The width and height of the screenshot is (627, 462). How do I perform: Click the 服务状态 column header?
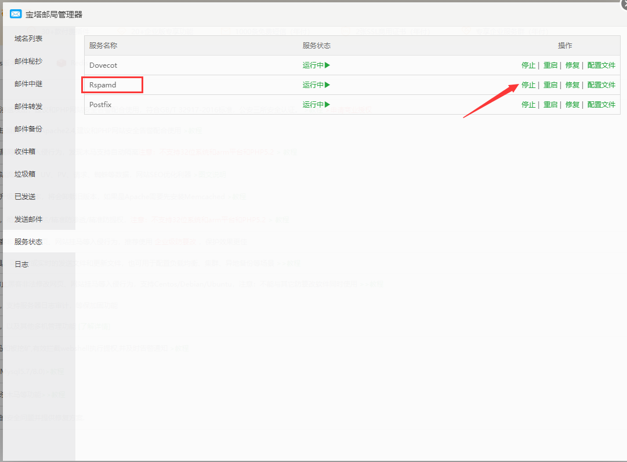(316, 46)
